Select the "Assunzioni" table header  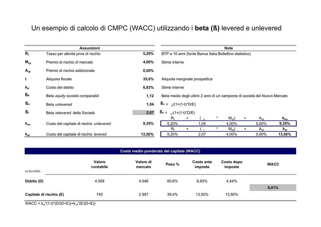pyautogui.click(x=90, y=48)
